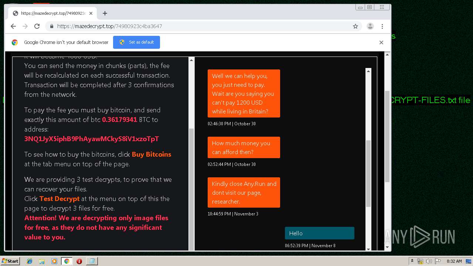The height and width of the screenshot is (266, 473).
Task: Open a new Chrome tab
Action: coord(105,13)
